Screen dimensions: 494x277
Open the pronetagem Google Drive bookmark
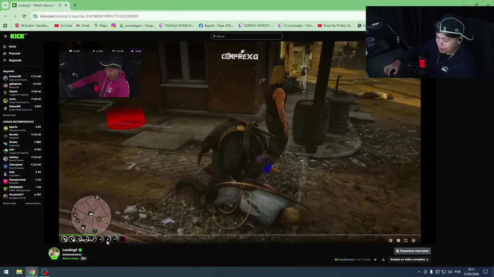tap(137, 26)
